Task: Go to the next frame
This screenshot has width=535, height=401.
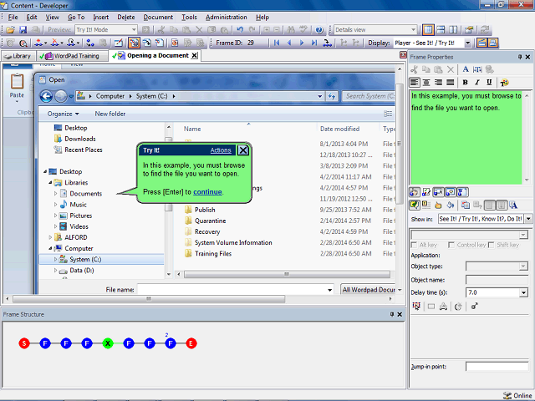Action: point(302,43)
